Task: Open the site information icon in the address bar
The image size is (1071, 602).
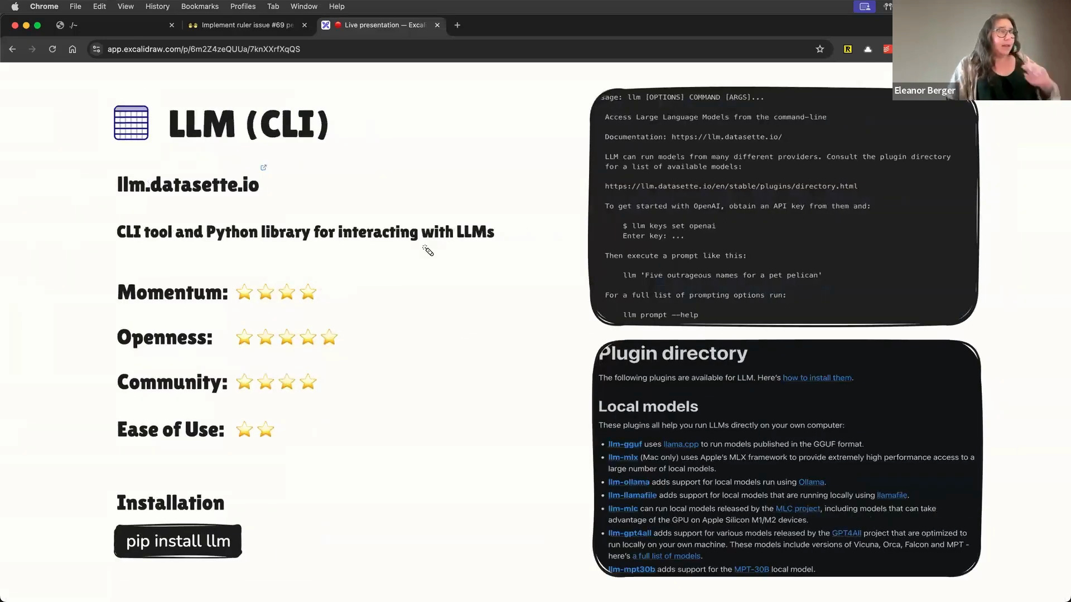Action: pyautogui.click(x=97, y=49)
